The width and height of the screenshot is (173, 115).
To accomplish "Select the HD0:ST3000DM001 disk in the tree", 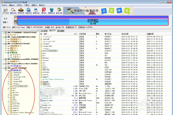I will 22,33.
